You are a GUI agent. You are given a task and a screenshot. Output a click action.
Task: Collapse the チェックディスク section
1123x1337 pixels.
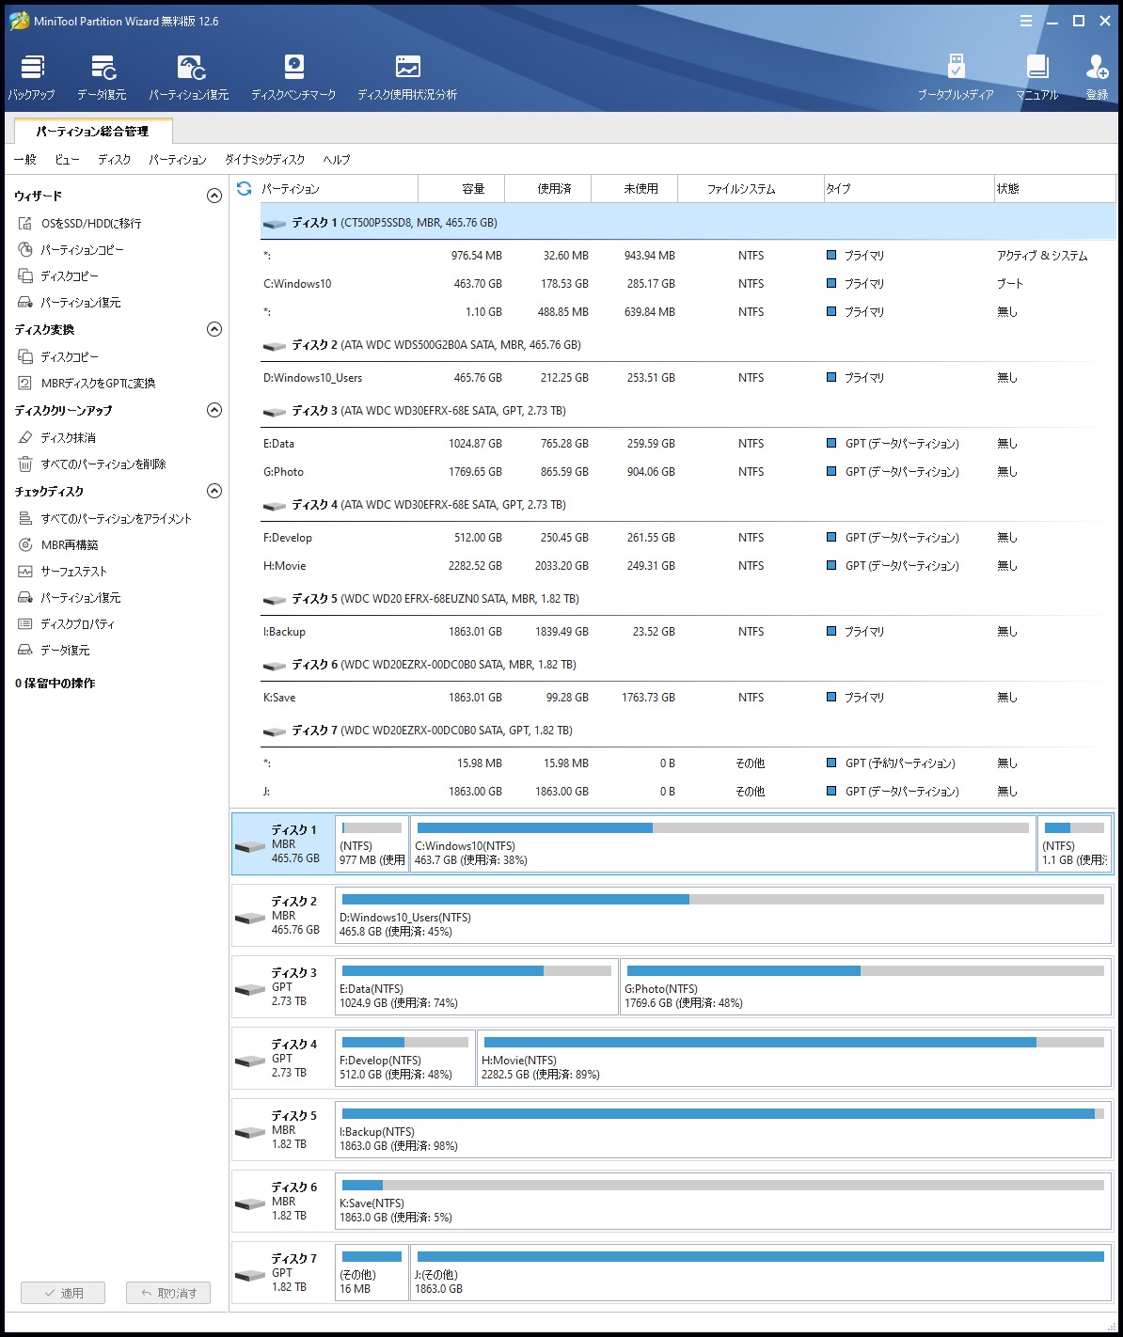pyautogui.click(x=214, y=491)
